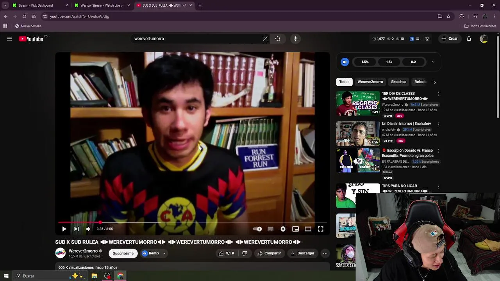Open the browser home page button
This screenshot has height=281, width=500.
[x=34, y=16]
